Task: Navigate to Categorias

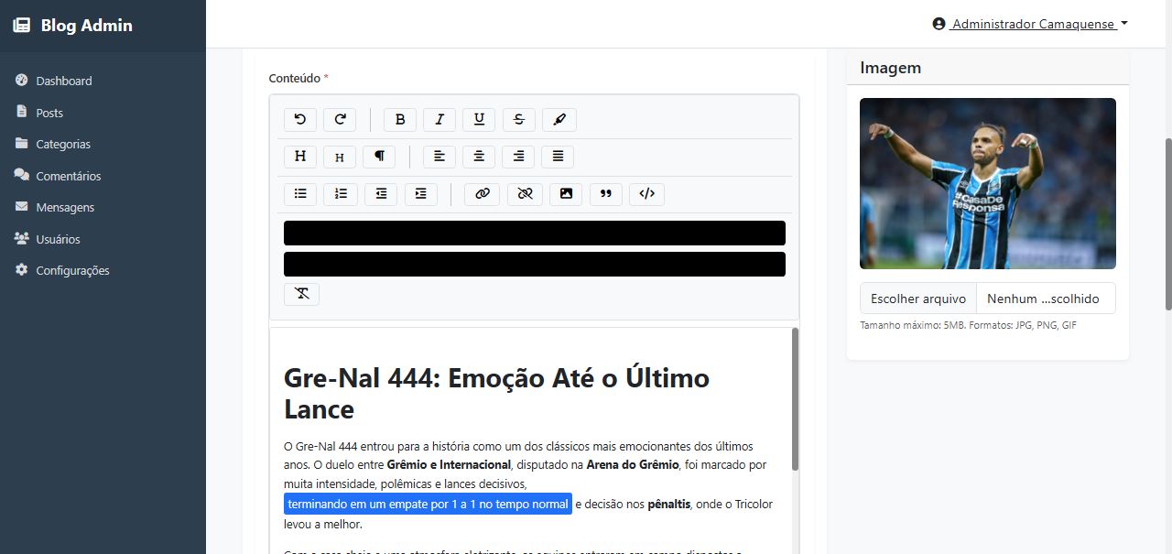Action: (x=103, y=144)
